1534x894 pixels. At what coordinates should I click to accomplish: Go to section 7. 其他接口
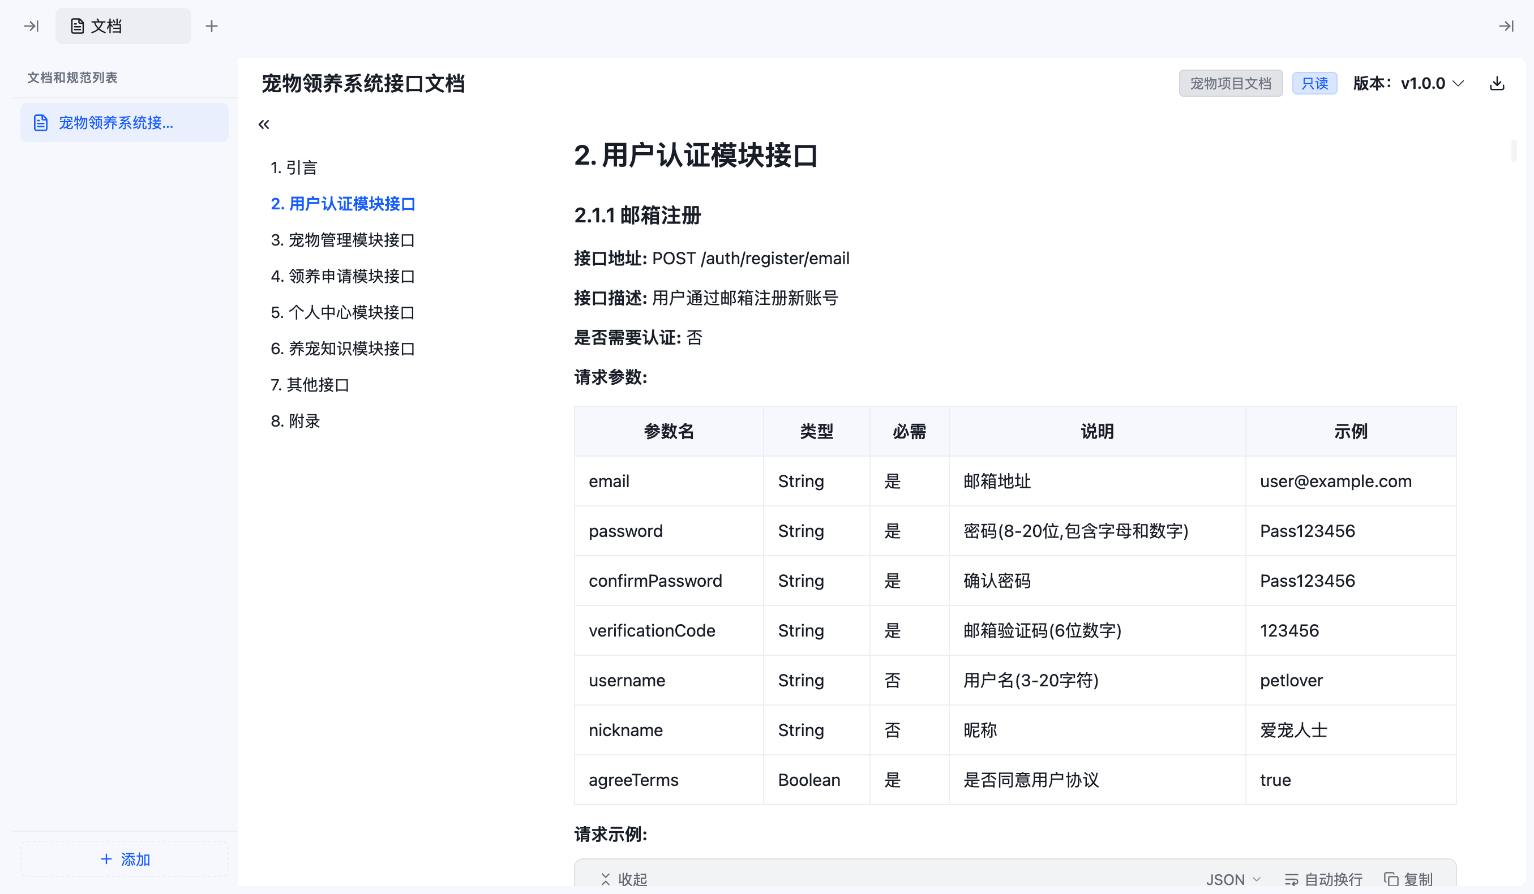(310, 385)
